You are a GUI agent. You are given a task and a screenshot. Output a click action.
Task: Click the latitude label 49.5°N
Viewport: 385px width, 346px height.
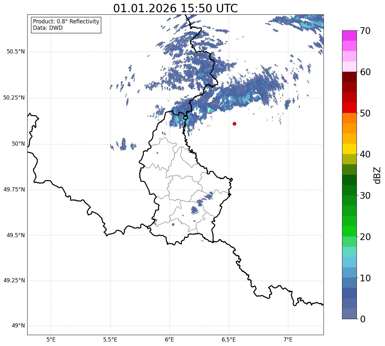[16, 235]
